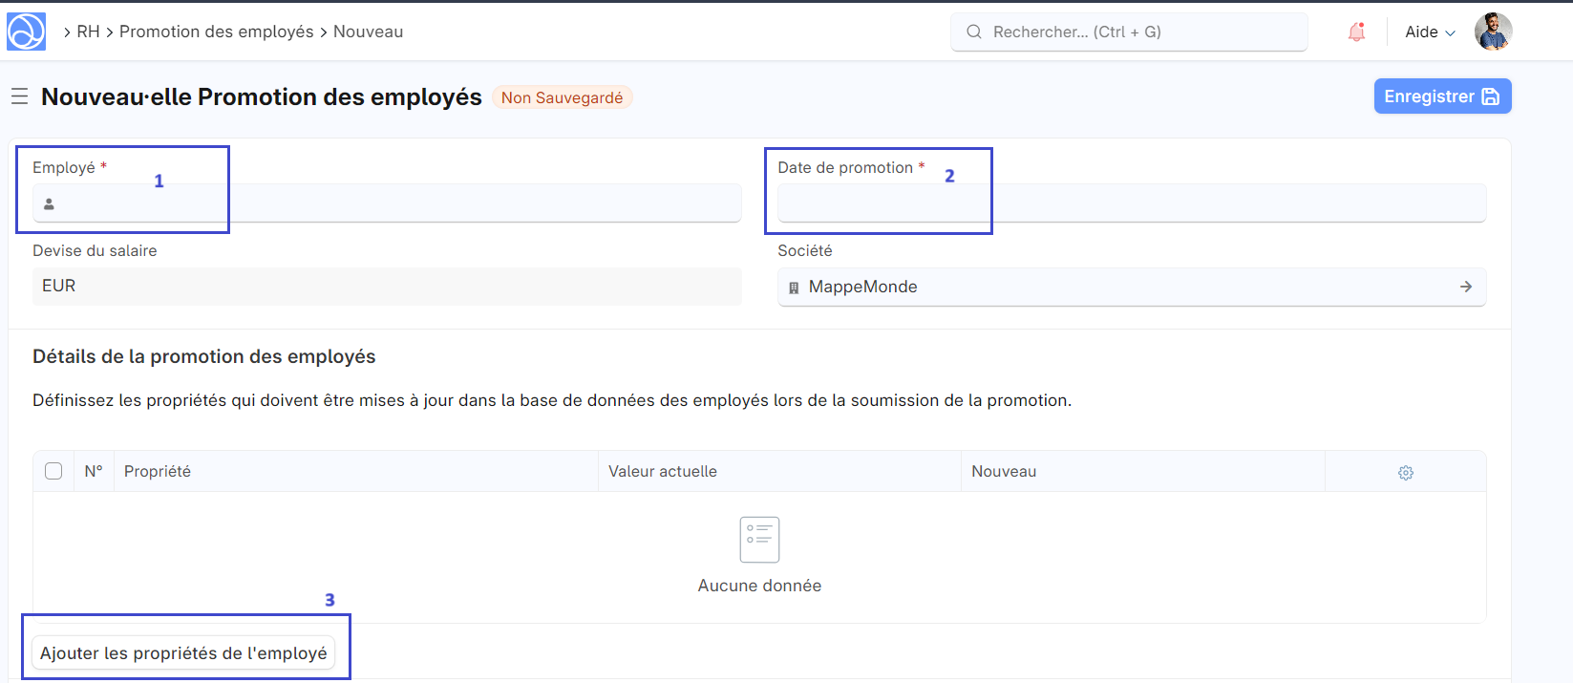Open table column settings gear icon

(1406, 472)
